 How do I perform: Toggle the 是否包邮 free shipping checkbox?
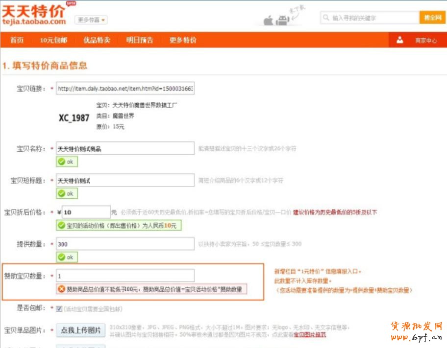pyautogui.click(x=59, y=309)
